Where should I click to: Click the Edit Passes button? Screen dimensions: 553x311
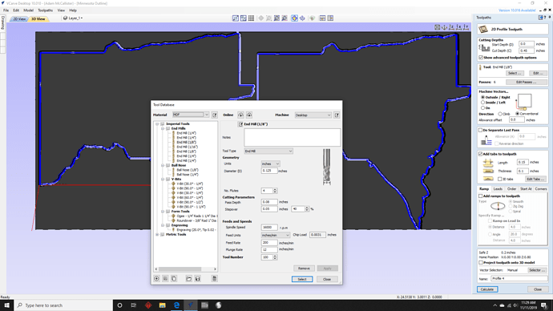tap(527, 82)
